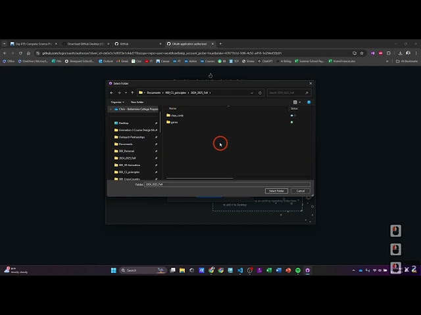421x315 pixels.
Task: Sort by the Name column header
Action: 172,108
